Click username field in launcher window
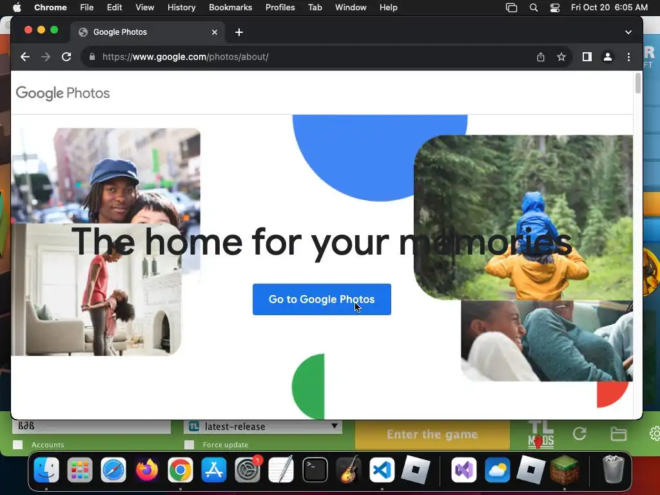Image resolution: width=660 pixels, height=495 pixels. click(x=92, y=427)
